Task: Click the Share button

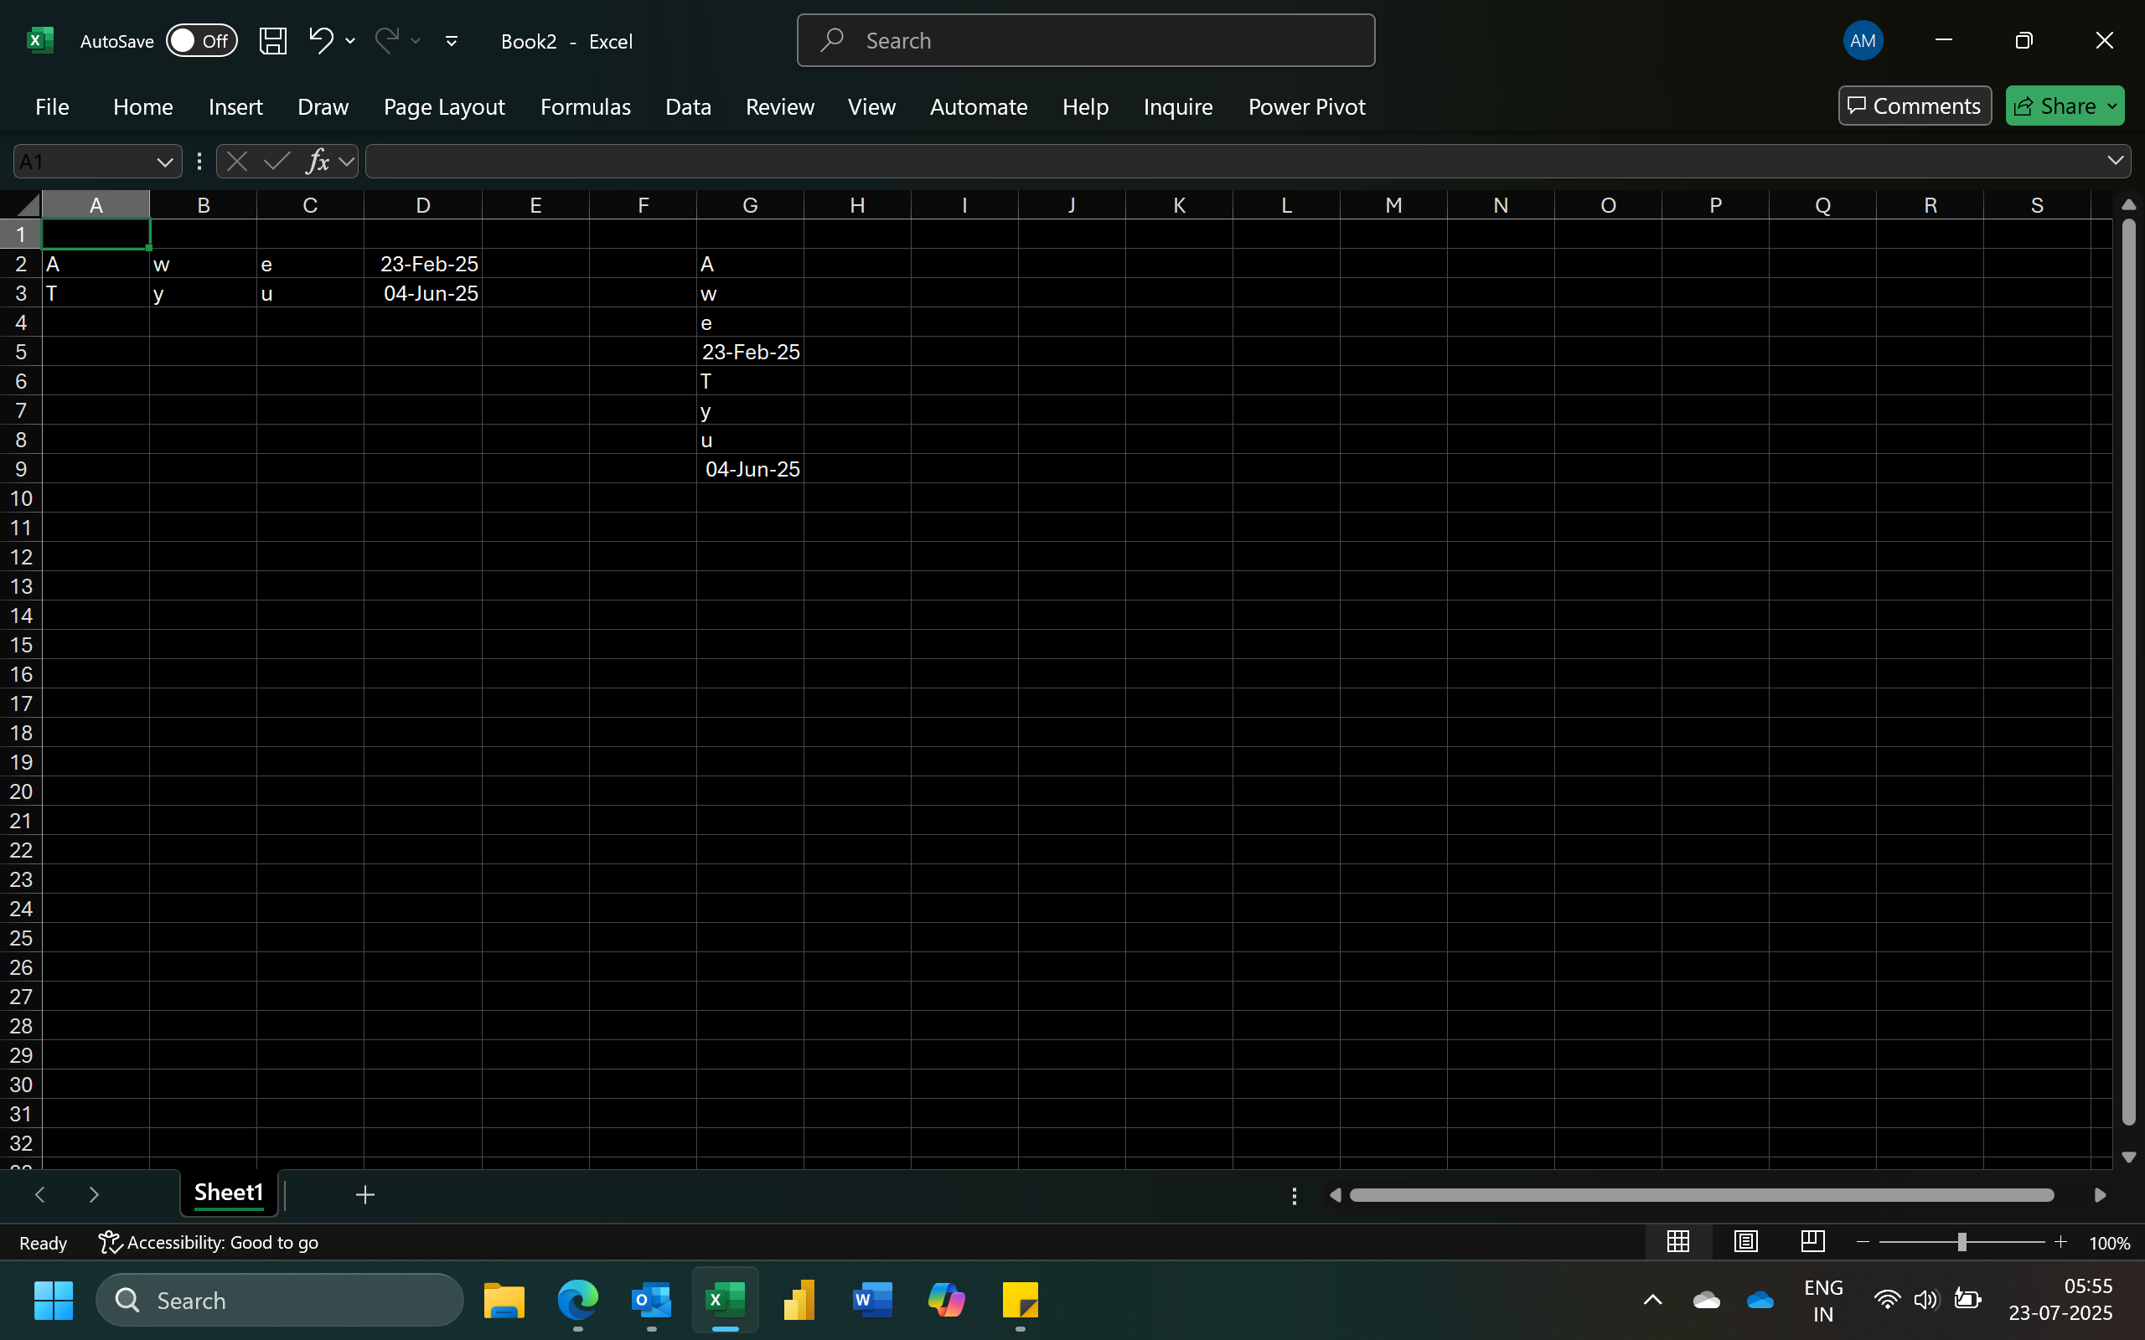Action: pos(2055,106)
